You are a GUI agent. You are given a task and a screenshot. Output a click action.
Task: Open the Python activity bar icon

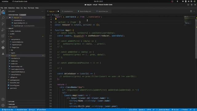[x=3, y=48]
